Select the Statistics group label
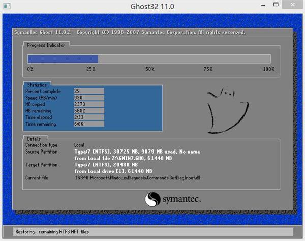Image resolution: width=305 pixels, height=241 pixels. 37,85
